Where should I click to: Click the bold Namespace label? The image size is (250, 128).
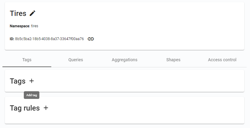tap(19, 26)
